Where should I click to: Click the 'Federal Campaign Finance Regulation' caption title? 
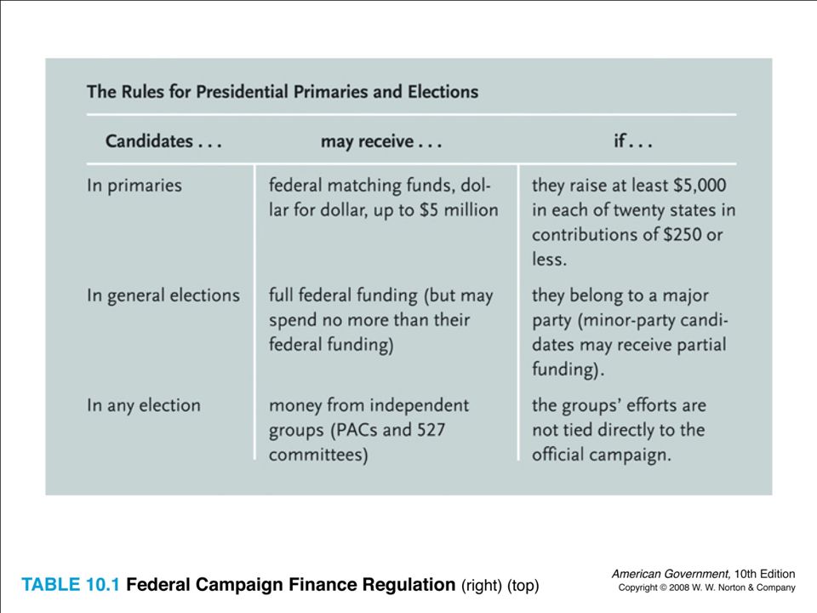[x=291, y=585]
